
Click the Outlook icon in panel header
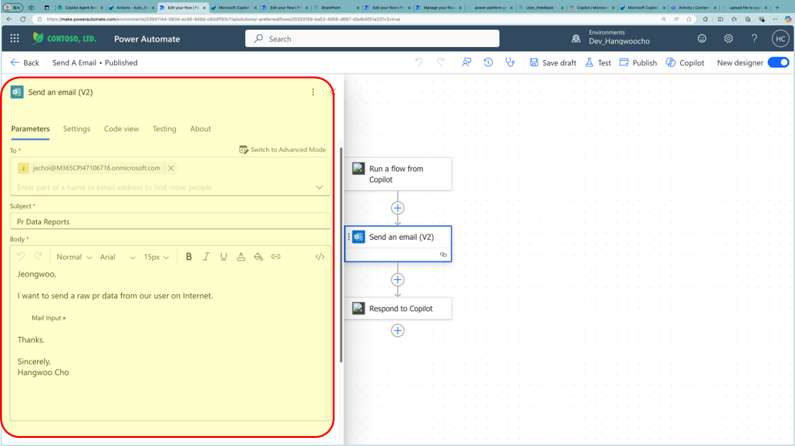pos(17,92)
